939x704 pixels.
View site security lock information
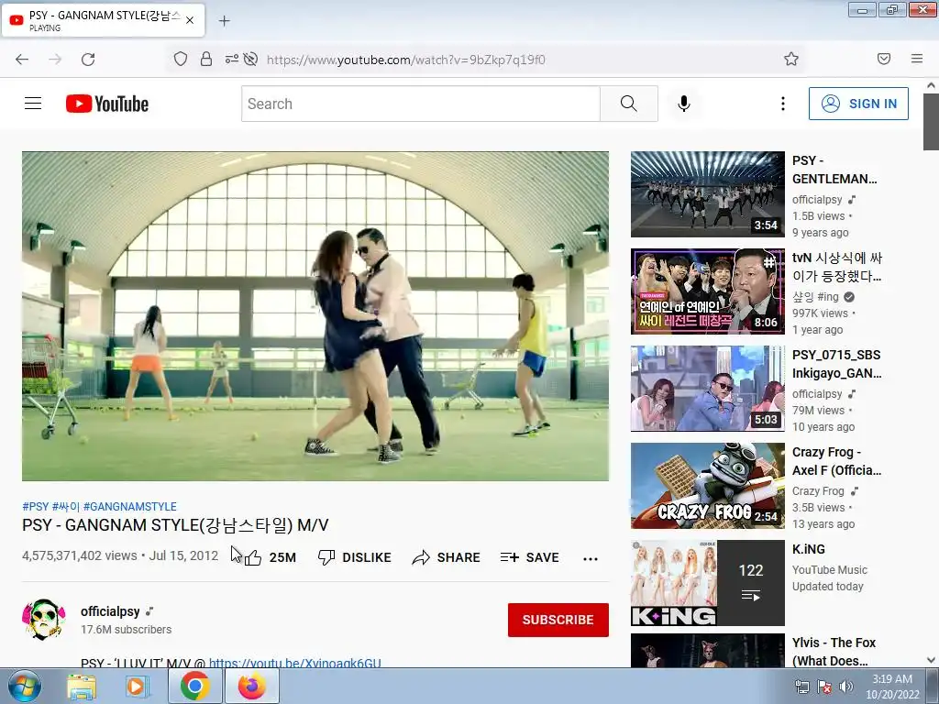coord(206,60)
